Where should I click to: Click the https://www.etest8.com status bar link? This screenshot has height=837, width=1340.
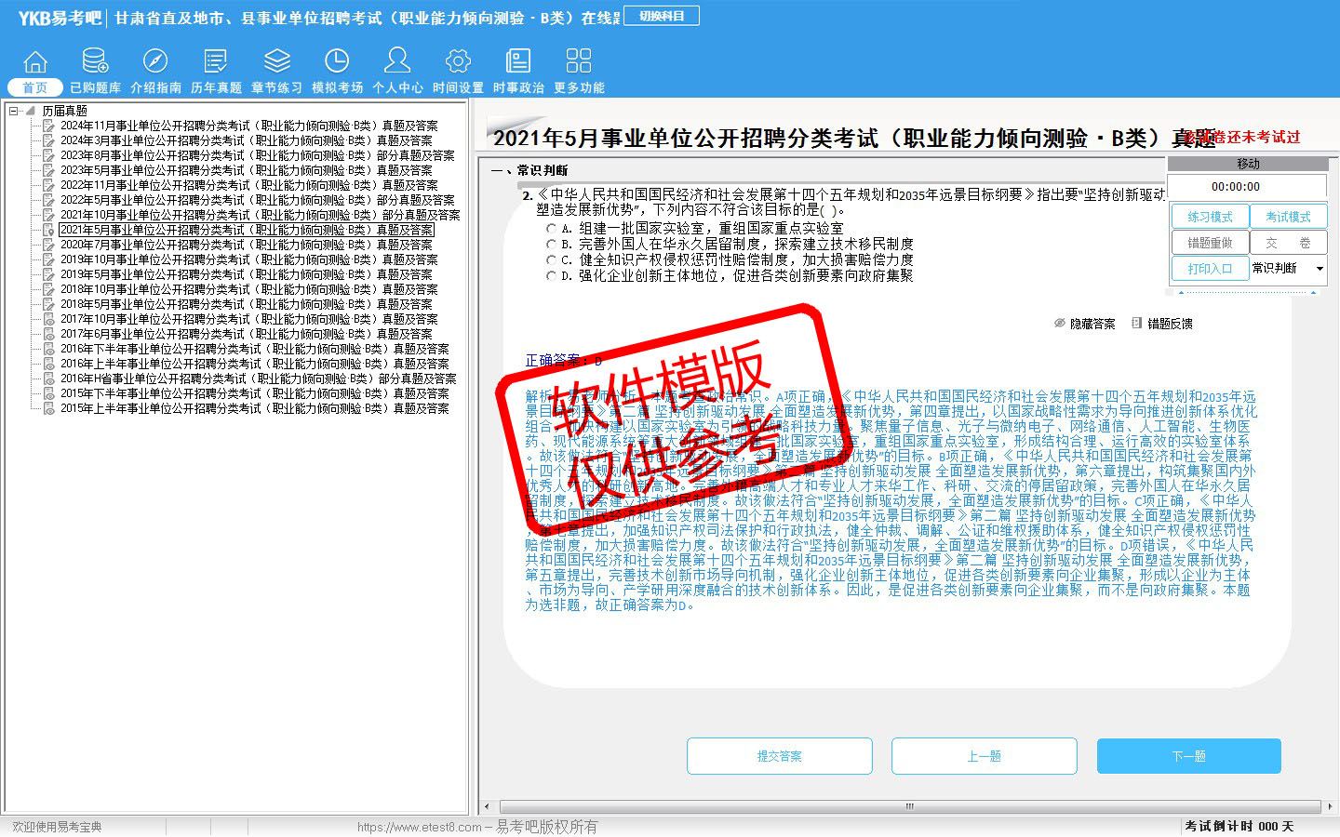click(x=420, y=827)
